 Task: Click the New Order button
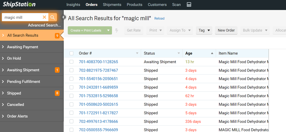[226, 31]
